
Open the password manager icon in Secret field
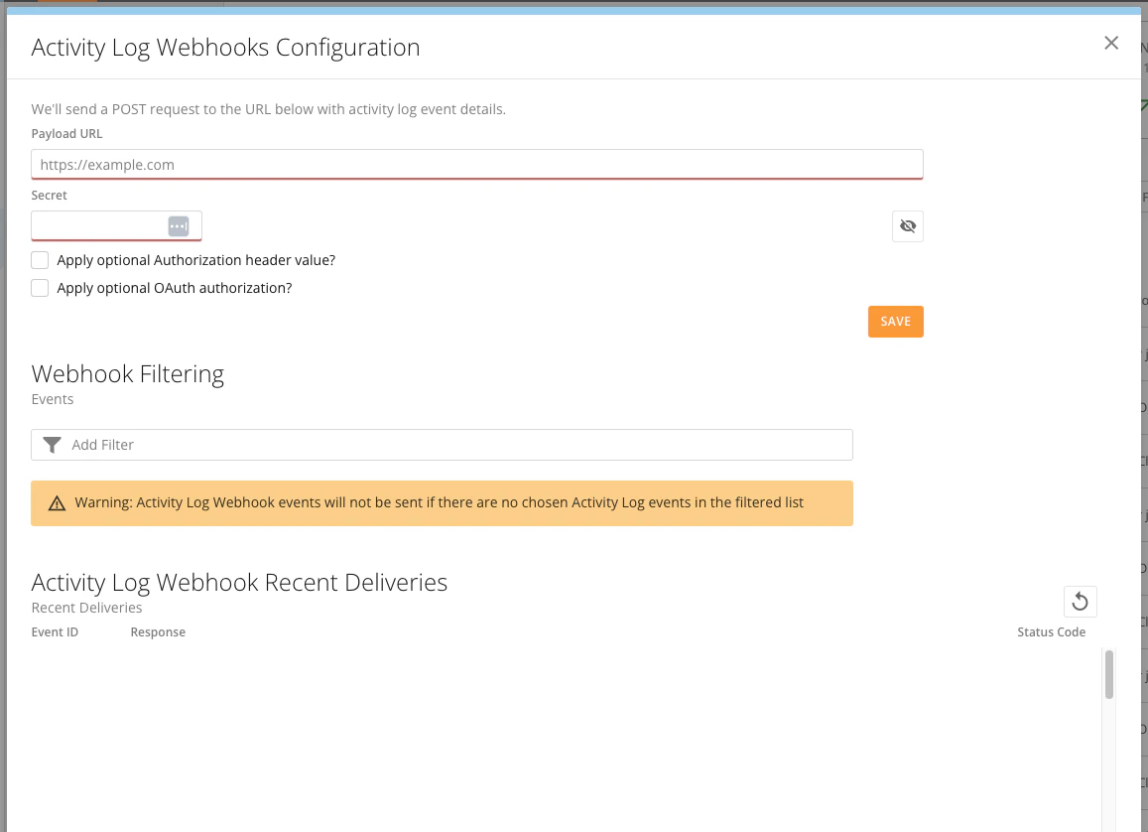(178, 225)
